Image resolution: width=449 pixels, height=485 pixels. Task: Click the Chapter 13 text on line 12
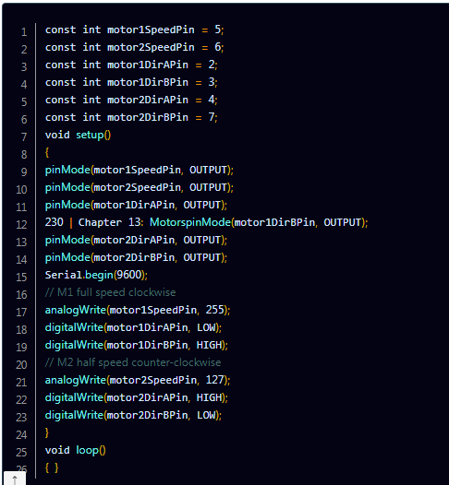point(111,222)
